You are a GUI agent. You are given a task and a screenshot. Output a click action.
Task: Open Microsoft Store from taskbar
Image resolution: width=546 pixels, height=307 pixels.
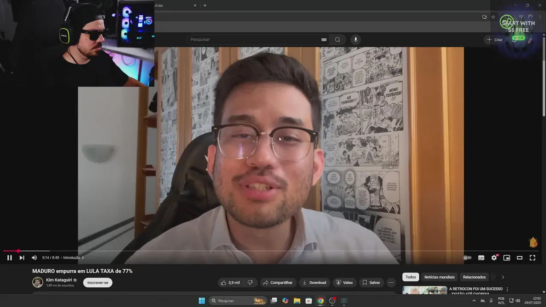(308, 301)
